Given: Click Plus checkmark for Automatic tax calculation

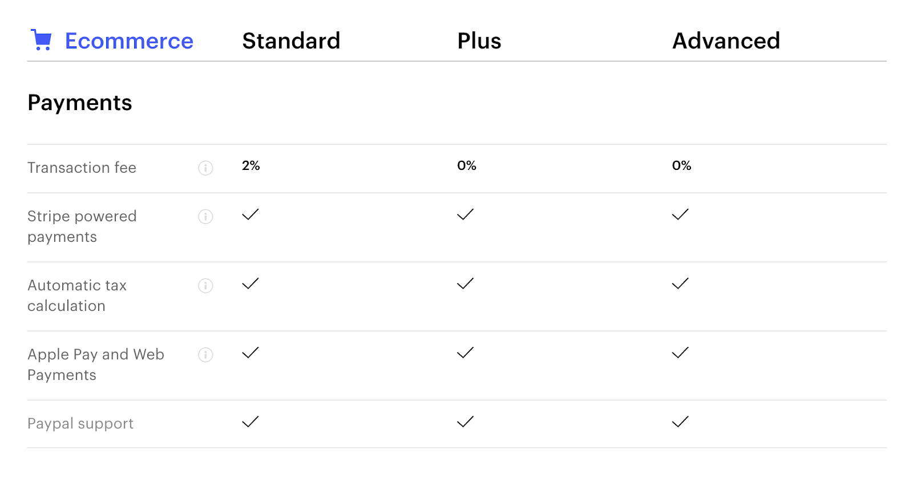Looking at the screenshot, I should click(466, 283).
